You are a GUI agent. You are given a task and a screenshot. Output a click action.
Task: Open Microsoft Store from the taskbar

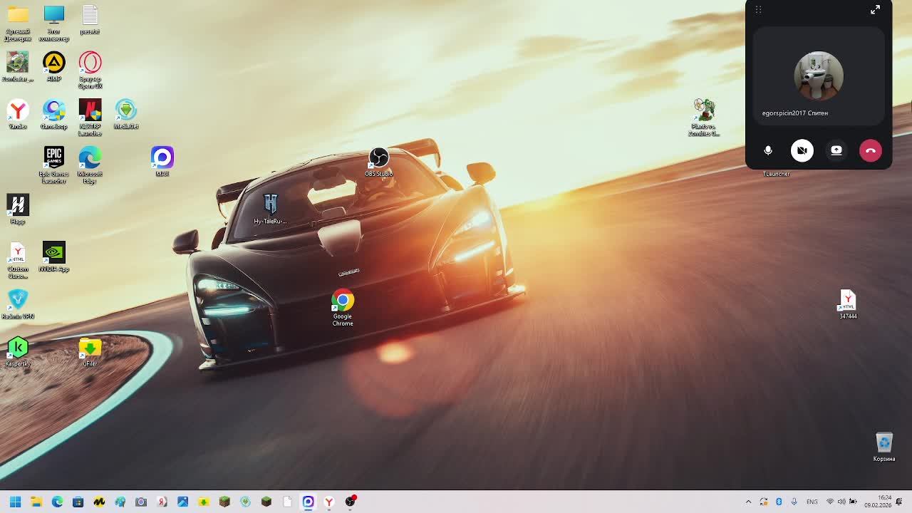point(78,502)
